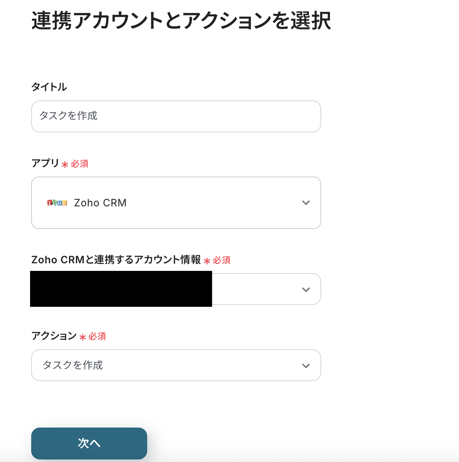Image resolution: width=459 pixels, height=462 pixels.
Task: Click the chevron arrow in the account info selector
Action: (x=306, y=289)
